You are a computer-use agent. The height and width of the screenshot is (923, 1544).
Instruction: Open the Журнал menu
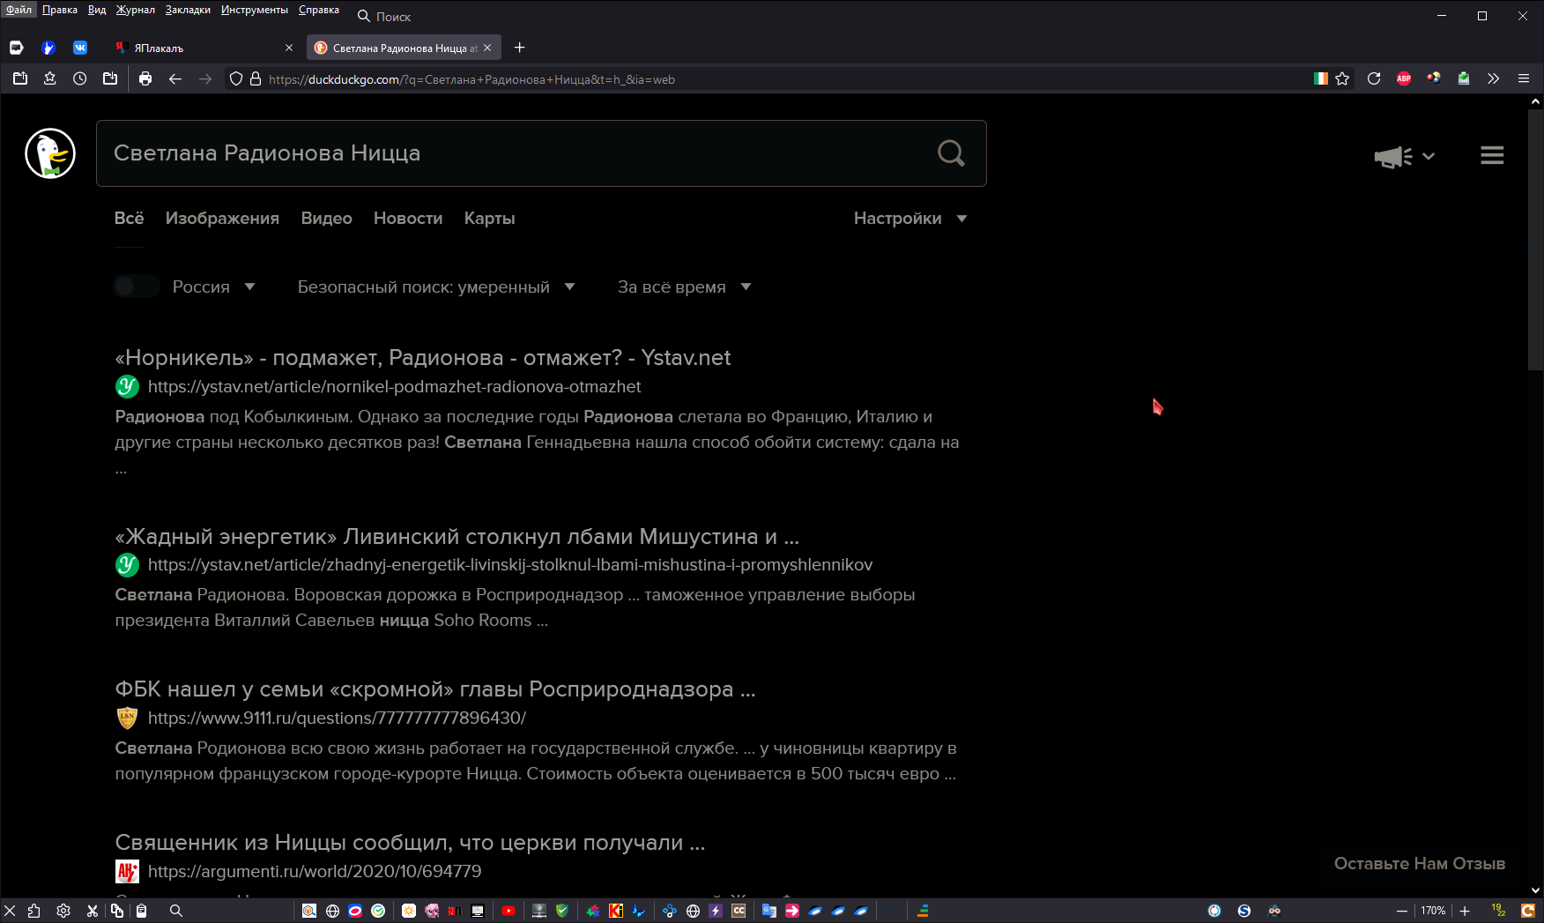click(135, 10)
